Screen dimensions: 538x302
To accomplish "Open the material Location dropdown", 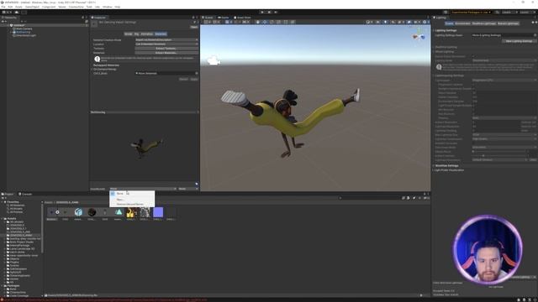I will (x=166, y=44).
